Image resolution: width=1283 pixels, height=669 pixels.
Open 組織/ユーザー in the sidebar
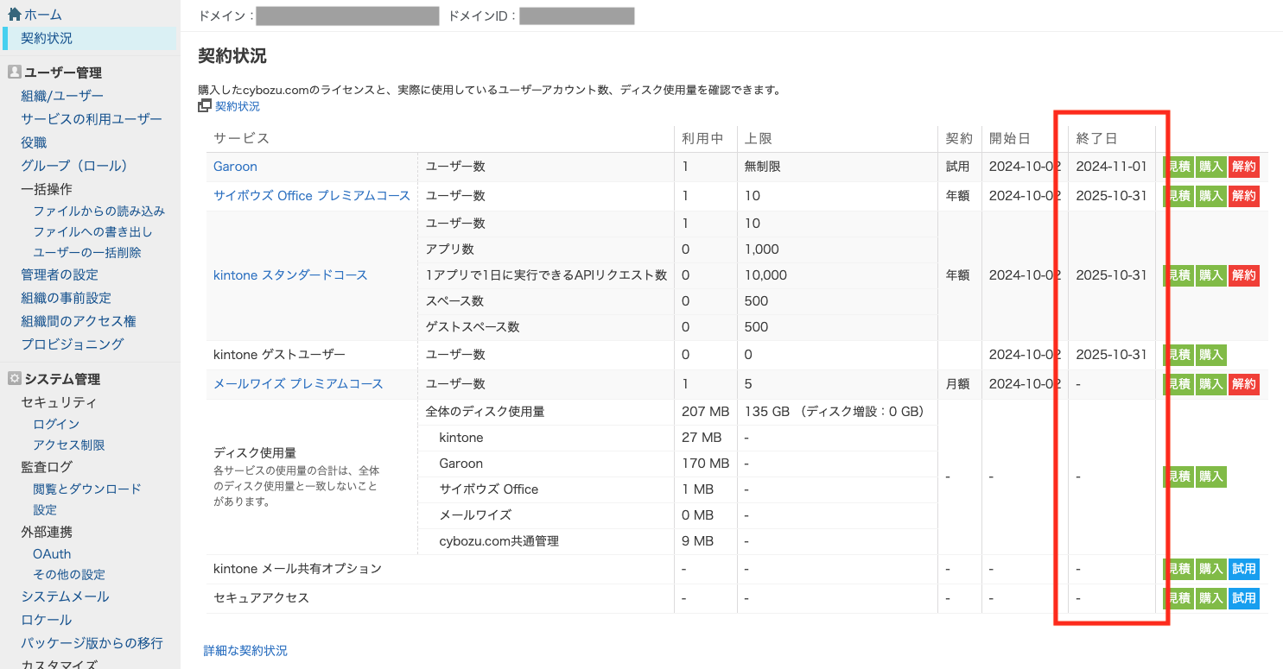(62, 96)
